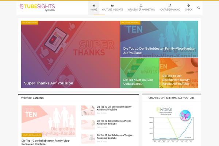Image resolution: width=219 pixels, height=146 pixels.
Task: Open Top 10 Beauty-Kanäle list article
Action: tap(114, 108)
